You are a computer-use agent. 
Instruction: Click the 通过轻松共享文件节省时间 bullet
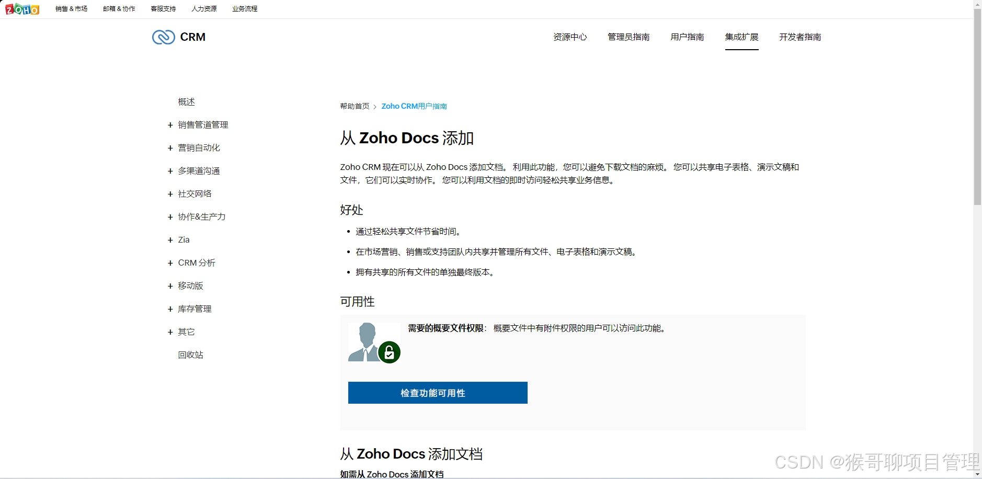point(408,232)
